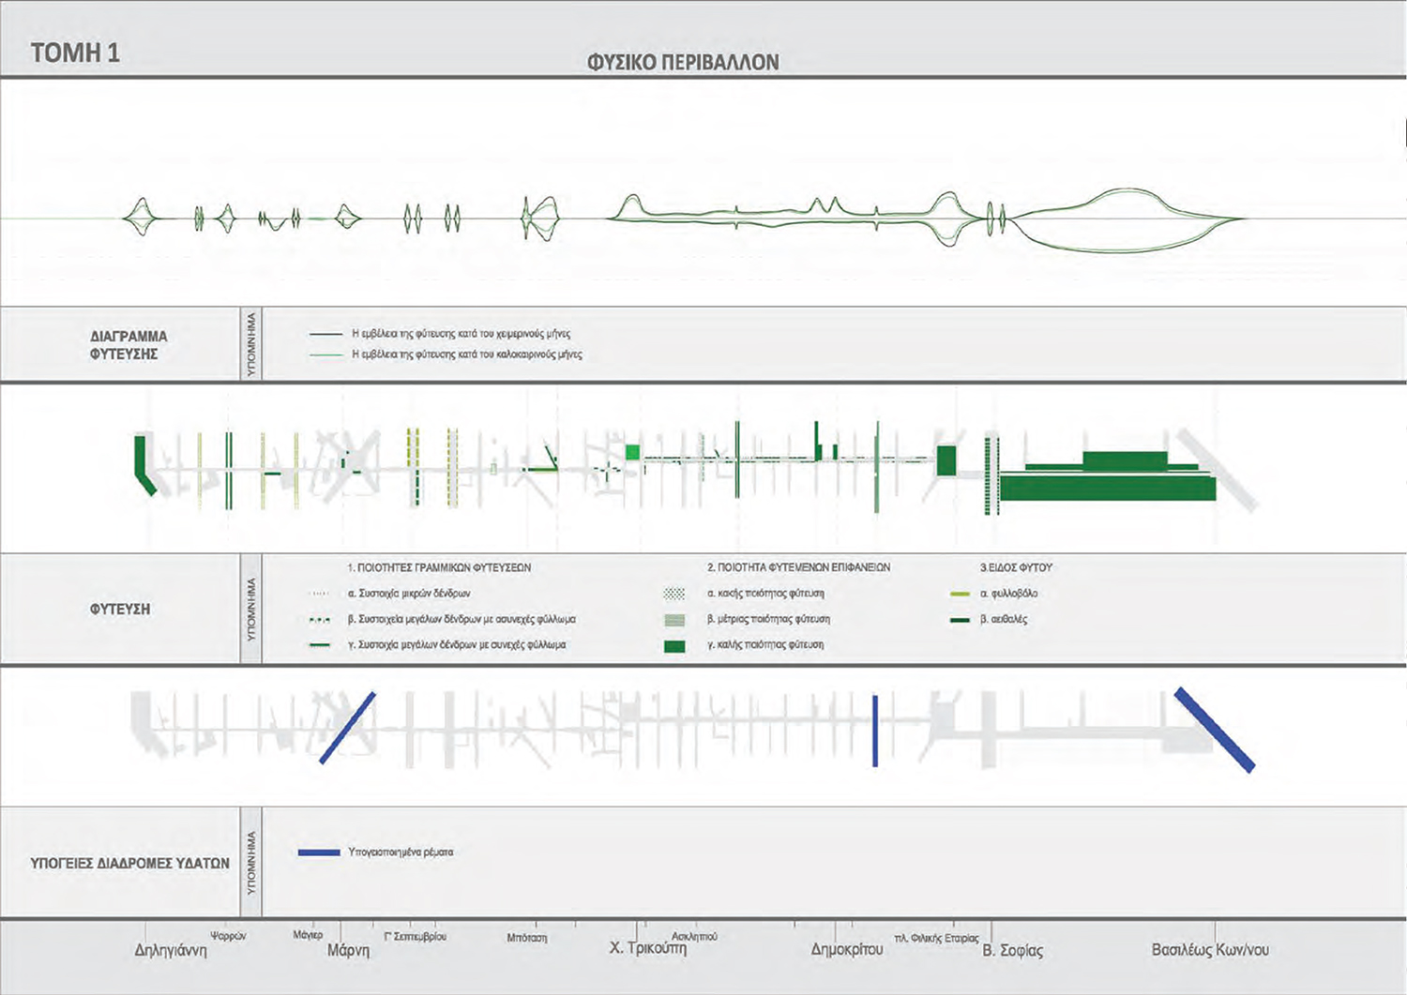Screen dimensions: 1407x995
Task: Click the Δηληγιάννη street marker
Action: (x=171, y=950)
